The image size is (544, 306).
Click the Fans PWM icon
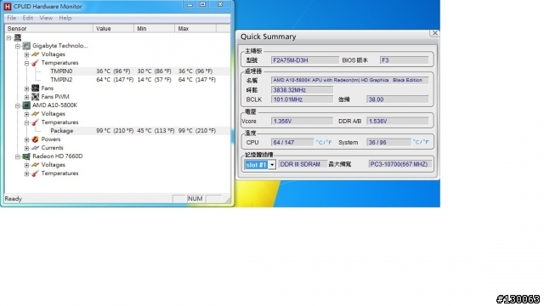[36, 97]
